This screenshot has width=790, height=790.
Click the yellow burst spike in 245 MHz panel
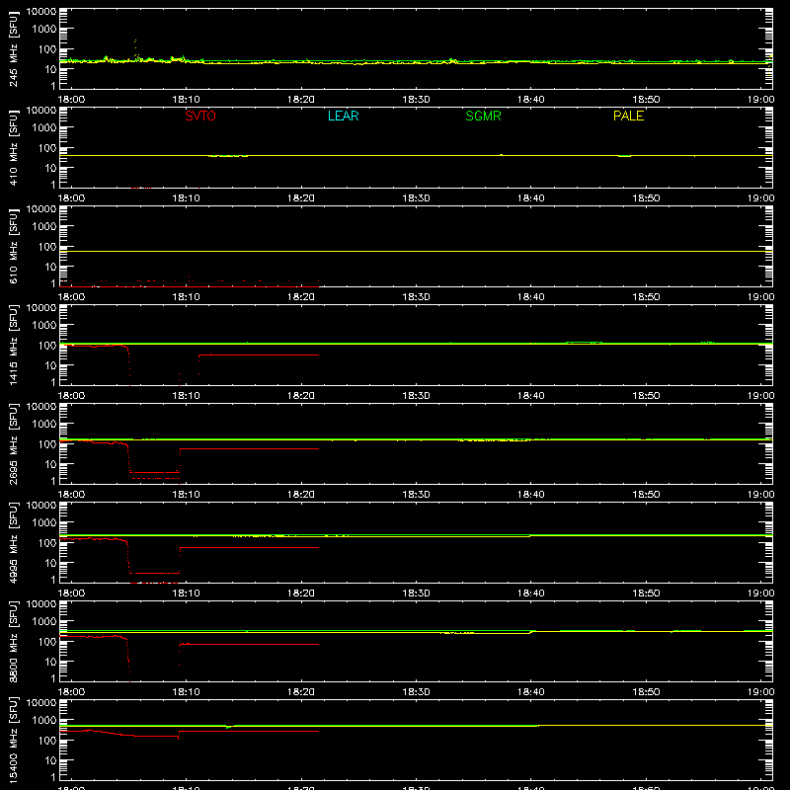[x=135, y=48]
